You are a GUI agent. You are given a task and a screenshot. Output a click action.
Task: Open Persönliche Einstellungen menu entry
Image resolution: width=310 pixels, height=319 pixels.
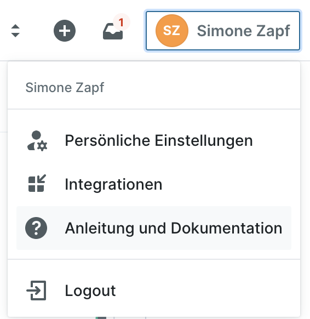pyautogui.click(x=154, y=140)
